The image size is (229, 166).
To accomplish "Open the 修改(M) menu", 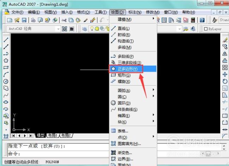I will (153, 12).
